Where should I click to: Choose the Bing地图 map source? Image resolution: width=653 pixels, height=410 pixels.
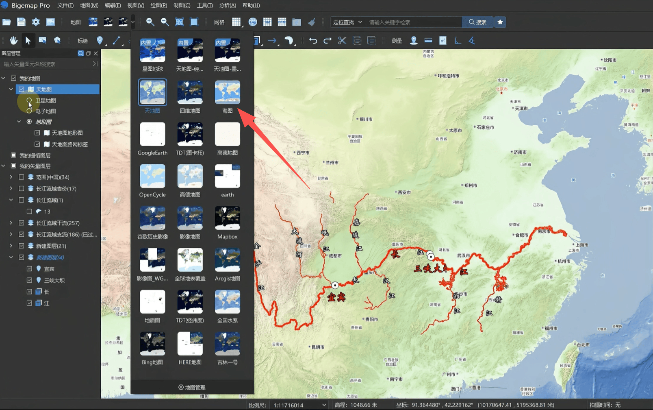pos(152,348)
